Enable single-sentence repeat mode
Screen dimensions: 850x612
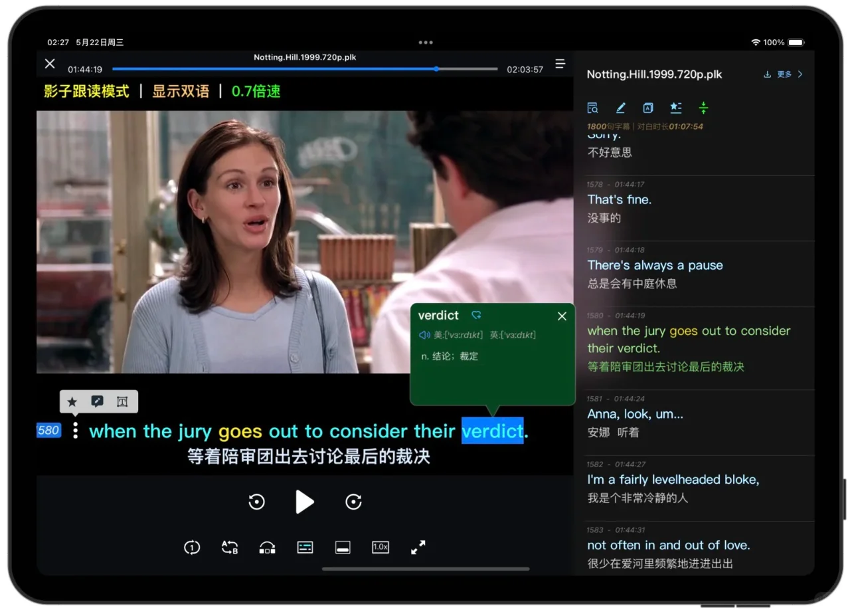(192, 548)
